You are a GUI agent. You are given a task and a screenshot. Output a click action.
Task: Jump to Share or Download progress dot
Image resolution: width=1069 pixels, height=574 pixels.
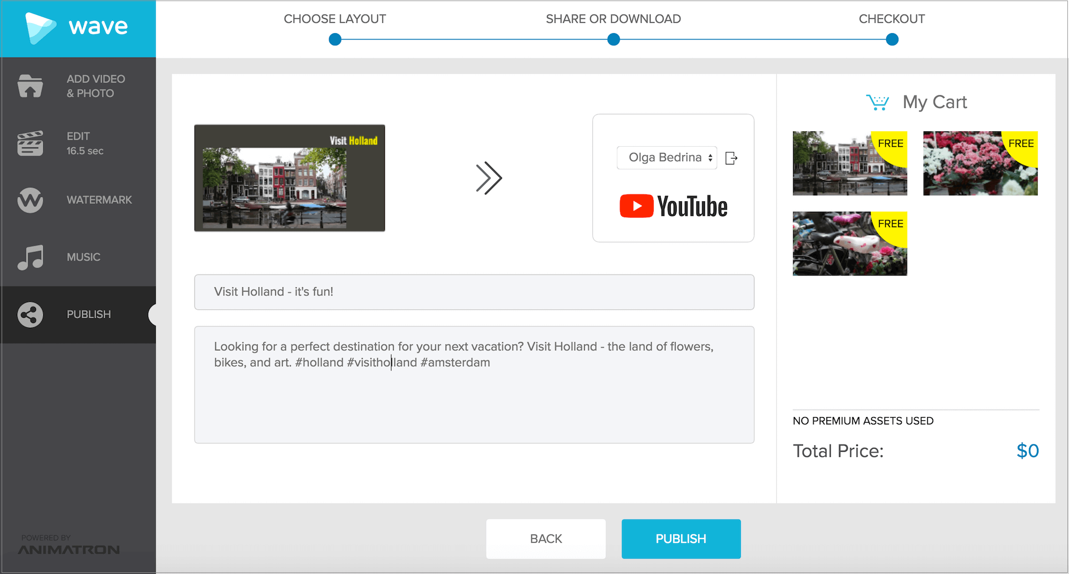(614, 40)
